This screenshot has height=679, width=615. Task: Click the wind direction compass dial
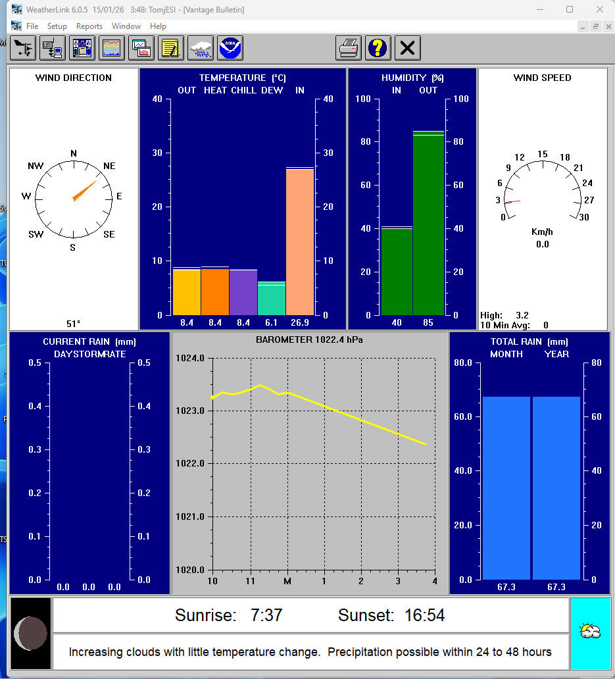coord(73,196)
